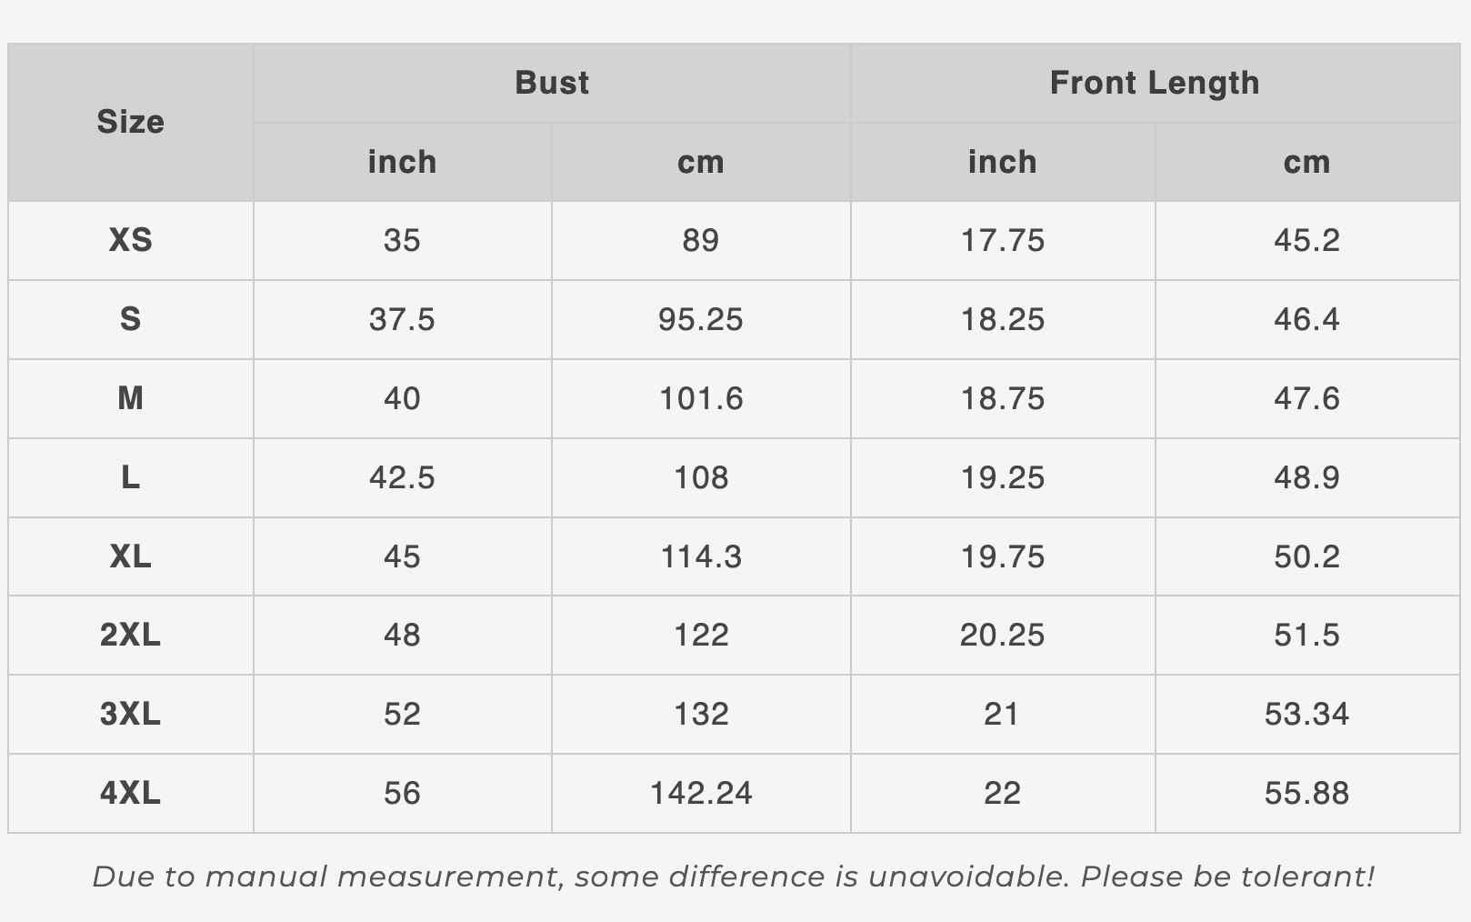The image size is (1471, 922).
Task: Select the 4XL size row label
Action: point(130,793)
